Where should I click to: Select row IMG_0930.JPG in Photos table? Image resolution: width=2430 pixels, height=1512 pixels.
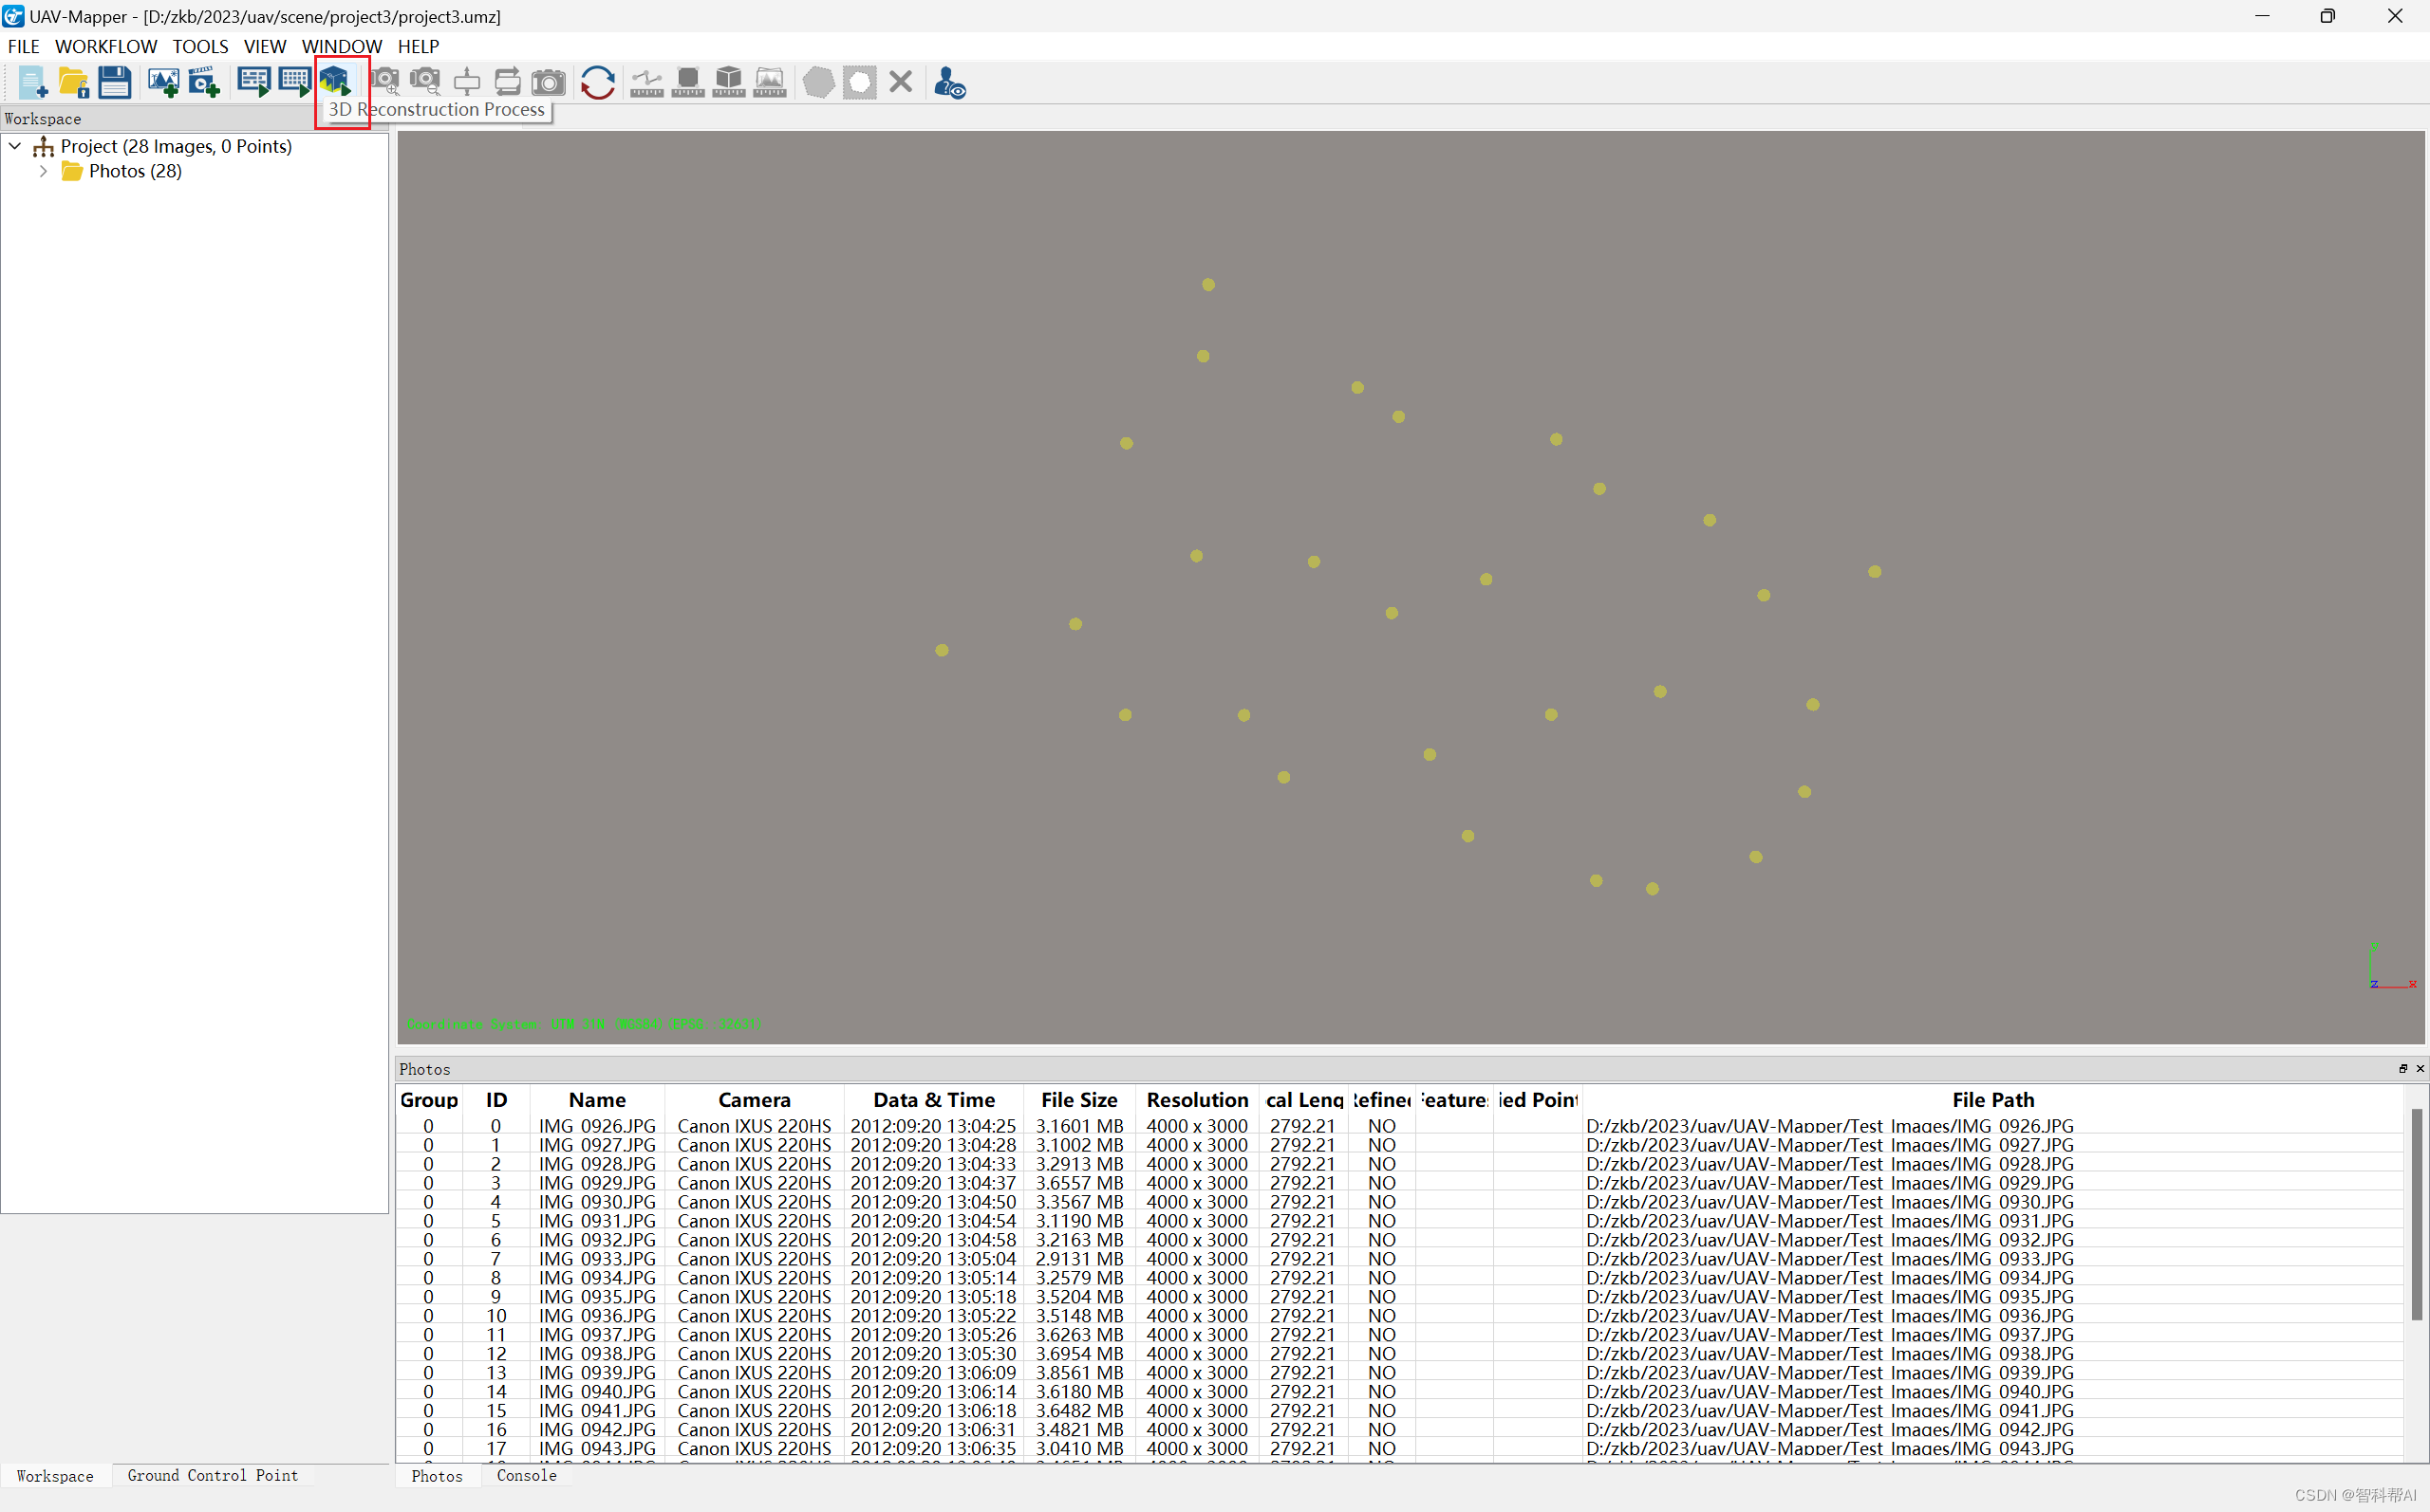1398,1202
